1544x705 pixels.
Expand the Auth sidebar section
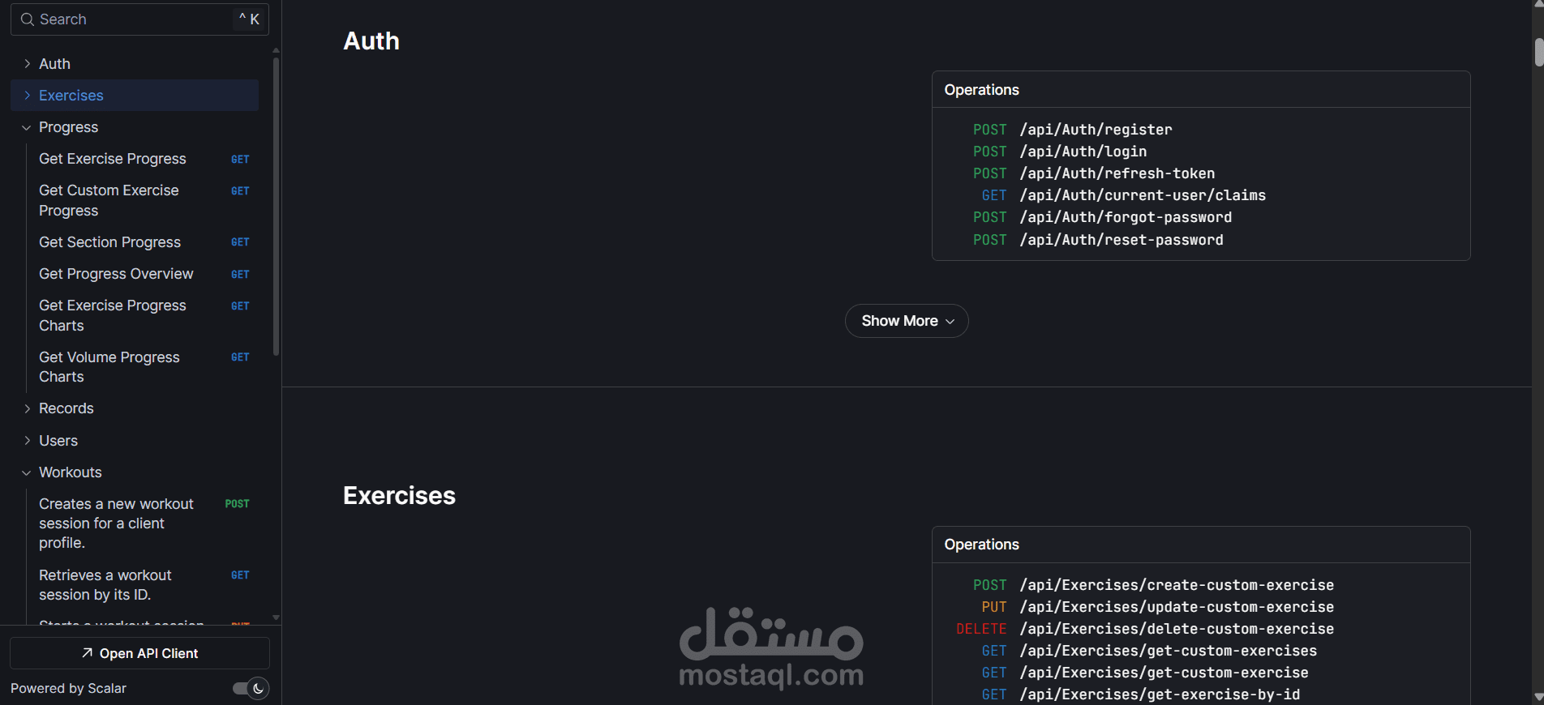point(28,64)
